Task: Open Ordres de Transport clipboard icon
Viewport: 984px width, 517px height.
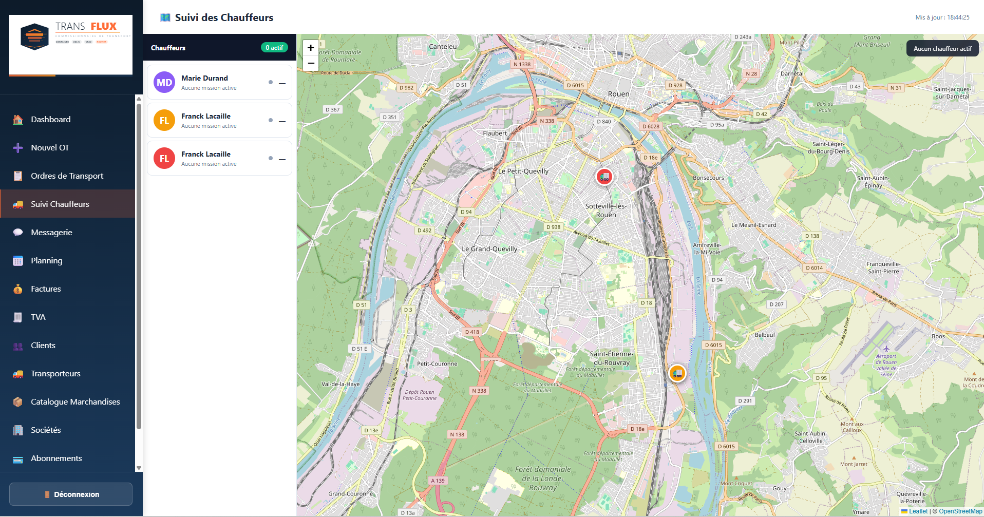Action: point(17,176)
